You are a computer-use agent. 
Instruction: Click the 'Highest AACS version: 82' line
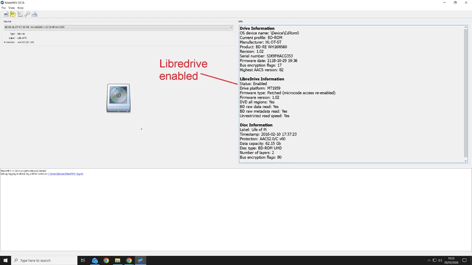[x=262, y=70]
